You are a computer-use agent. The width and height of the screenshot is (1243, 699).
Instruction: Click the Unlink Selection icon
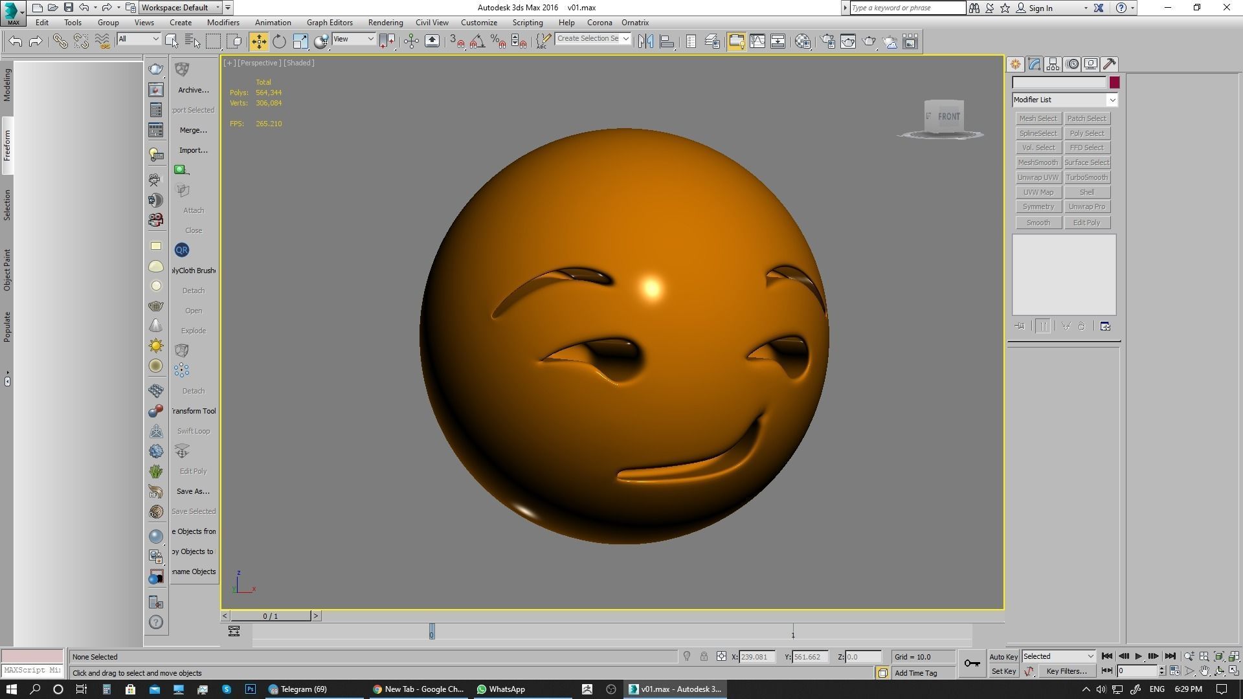pos(81,41)
